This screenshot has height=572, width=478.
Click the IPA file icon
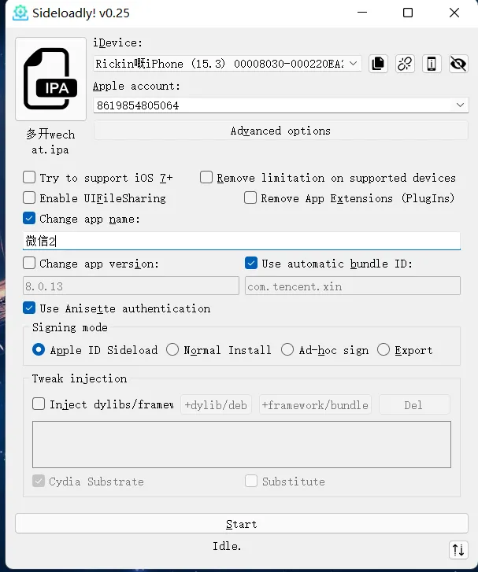tap(50, 79)
